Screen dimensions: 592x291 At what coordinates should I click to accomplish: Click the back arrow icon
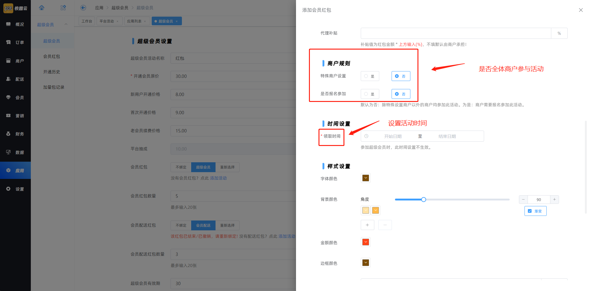[83, 8]
